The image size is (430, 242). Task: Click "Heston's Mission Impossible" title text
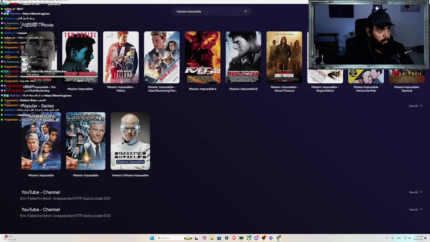point(130,175)
